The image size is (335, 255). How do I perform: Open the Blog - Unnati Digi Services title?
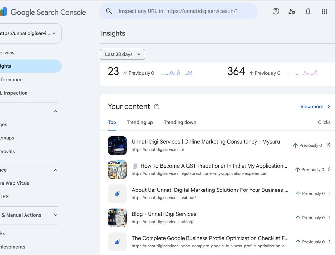pos(164,214)
